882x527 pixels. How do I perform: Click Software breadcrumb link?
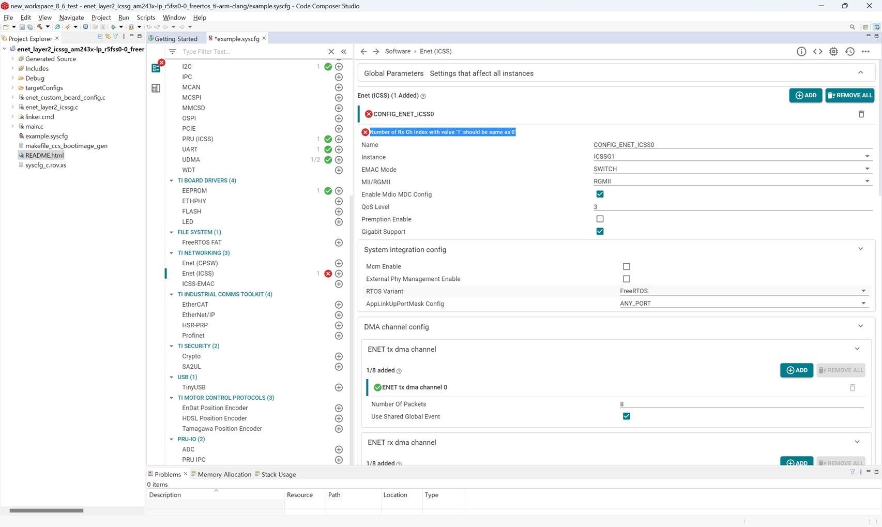coord(398,51)
